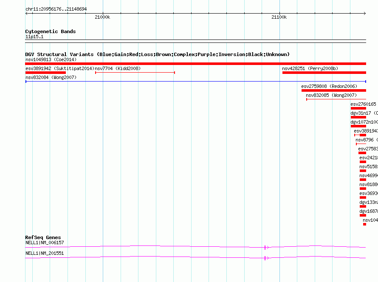Click the exon marker on NELL1|NM_201551

(265, 258)
